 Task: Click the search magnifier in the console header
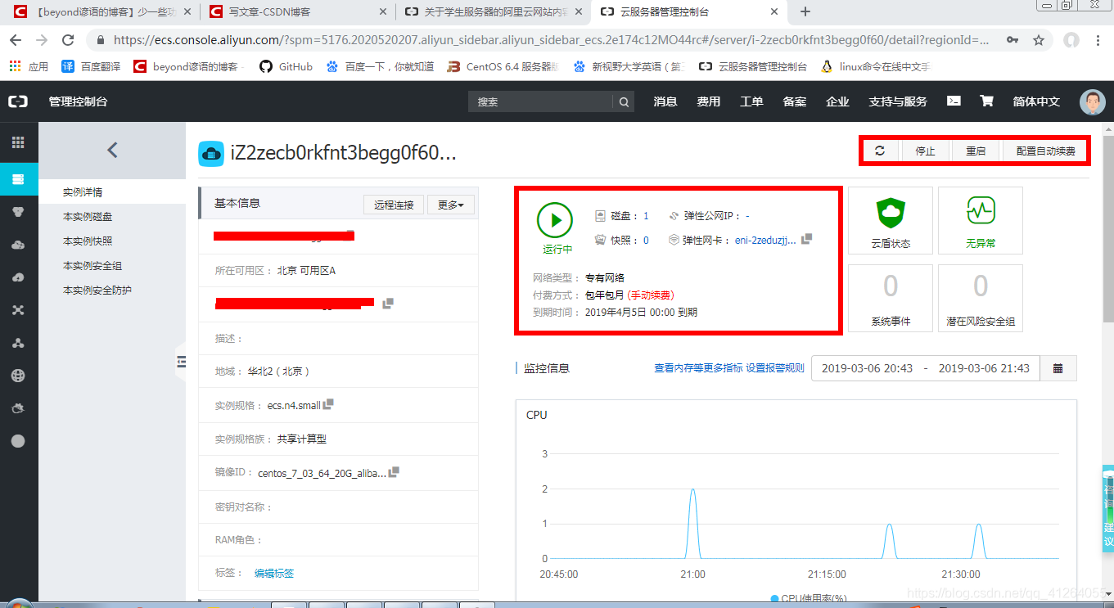point(624,102)
